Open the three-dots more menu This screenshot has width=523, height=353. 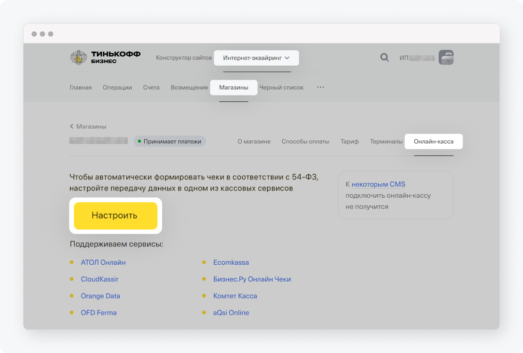click(320, 87)
